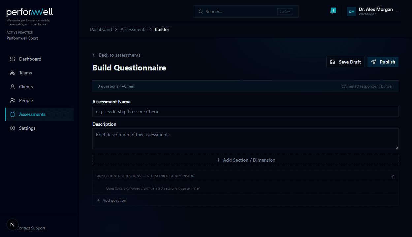
Task: Expand the Dr. Alex Morgan account menu
Action: (x=373, y=12)
